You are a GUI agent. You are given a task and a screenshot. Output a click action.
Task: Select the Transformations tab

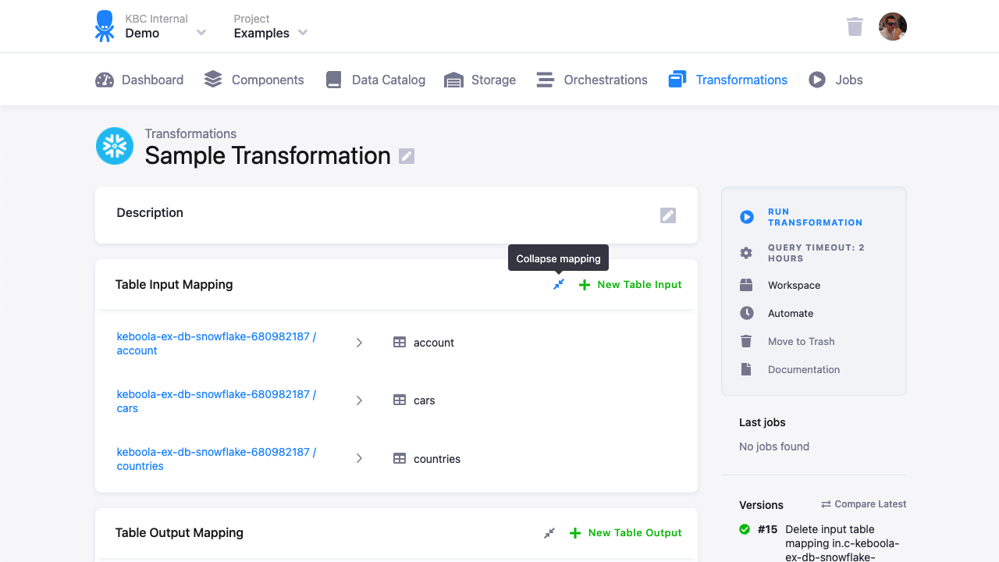tap(727, 80)
